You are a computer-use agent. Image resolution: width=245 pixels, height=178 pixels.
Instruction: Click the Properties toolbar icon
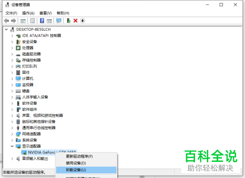(32, 21)
